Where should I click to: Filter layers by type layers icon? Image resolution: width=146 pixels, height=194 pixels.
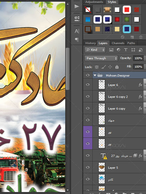click(x=125, y=50)
